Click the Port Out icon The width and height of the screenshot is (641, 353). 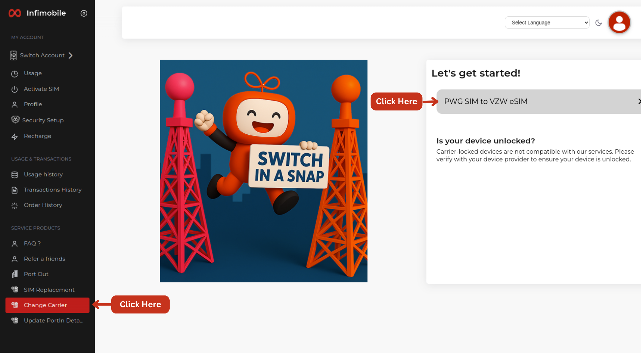[x=15, y=274]
